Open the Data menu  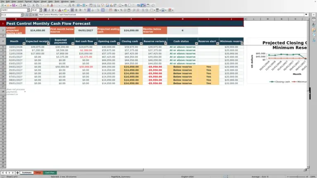click(50, 1)
